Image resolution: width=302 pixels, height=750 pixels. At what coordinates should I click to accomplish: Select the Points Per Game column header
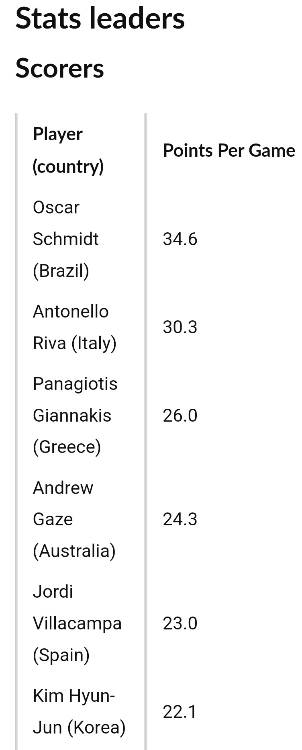(x=229, y=150)
